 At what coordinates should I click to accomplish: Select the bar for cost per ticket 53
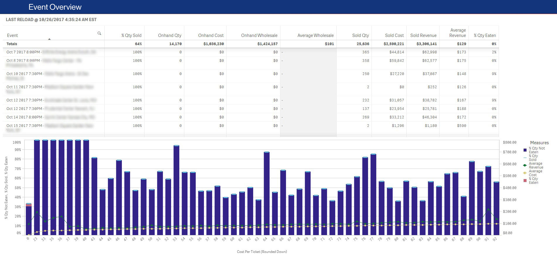point(176,191)
